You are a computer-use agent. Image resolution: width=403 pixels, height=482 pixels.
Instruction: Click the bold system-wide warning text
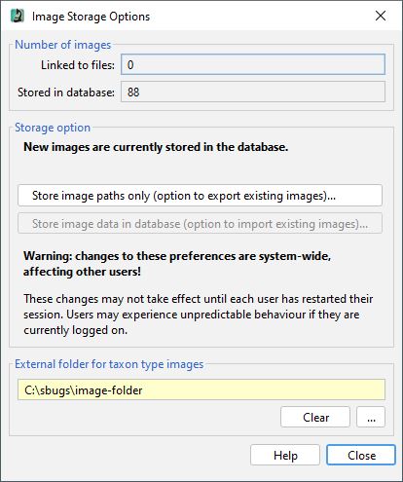tap(177, 264)
